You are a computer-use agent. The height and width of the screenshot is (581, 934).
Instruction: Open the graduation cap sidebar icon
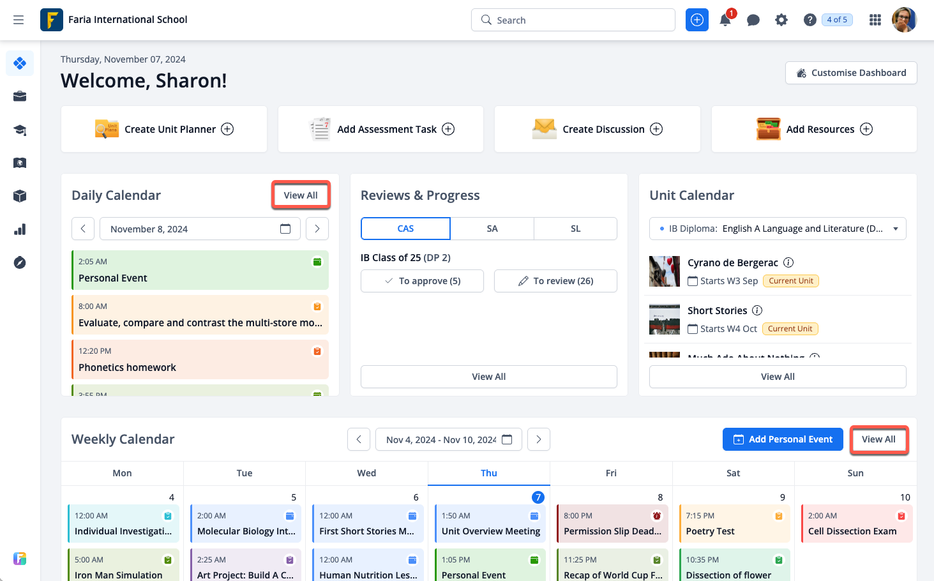(x=20, y=130)
